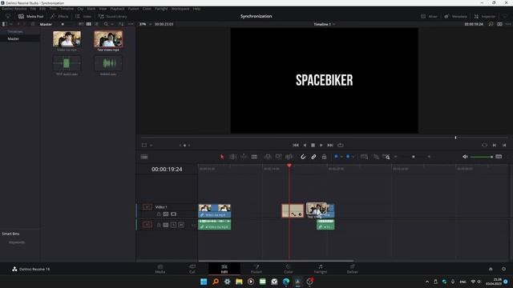Click the Custom Zoom magnifier icon

(386, 157)
